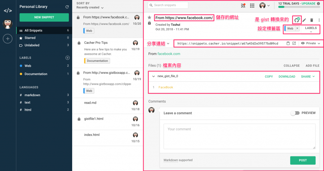The width and height of the screenshot is (324, 171).
Task: Post the comment
Action: [303, 160]
